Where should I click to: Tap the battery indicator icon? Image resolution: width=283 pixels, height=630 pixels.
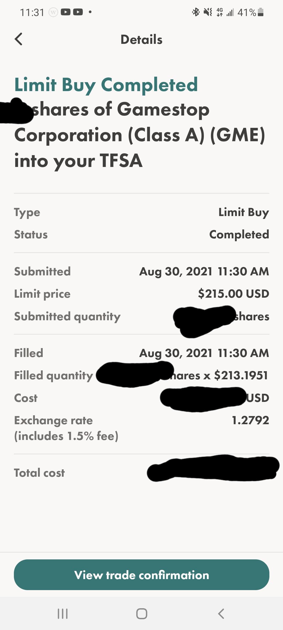[x=261, y=12]
